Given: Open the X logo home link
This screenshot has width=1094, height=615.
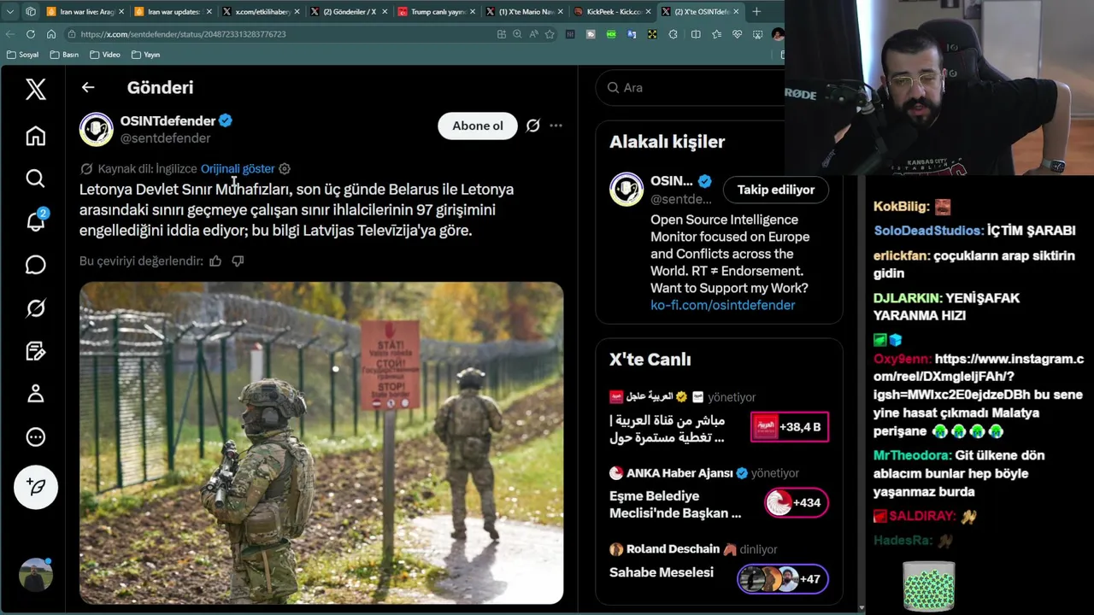Looking at the screenshot, I should [35, 89].
